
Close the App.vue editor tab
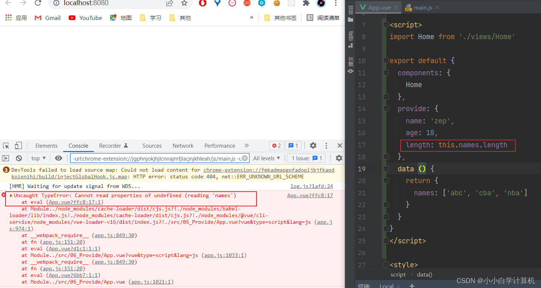point(396,7)
